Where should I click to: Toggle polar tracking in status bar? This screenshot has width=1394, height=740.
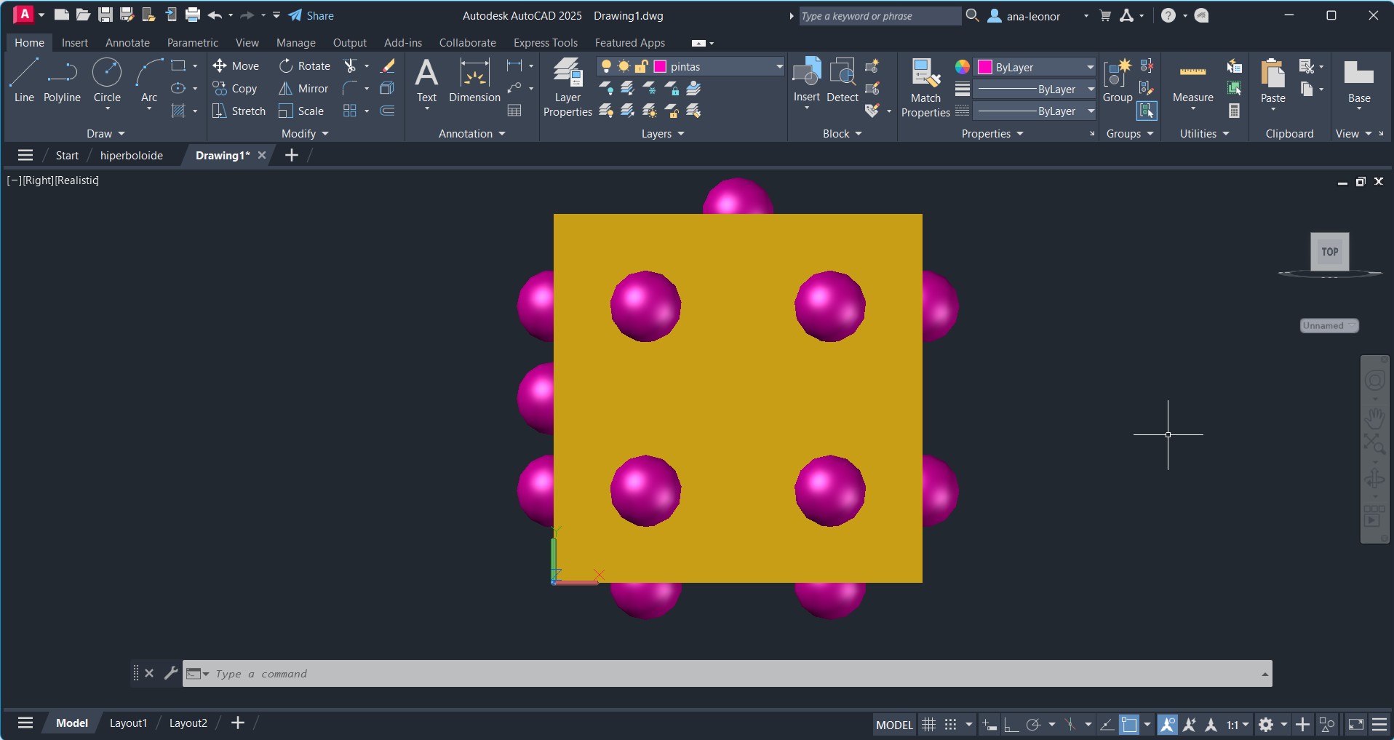[x=1033, y=725]
